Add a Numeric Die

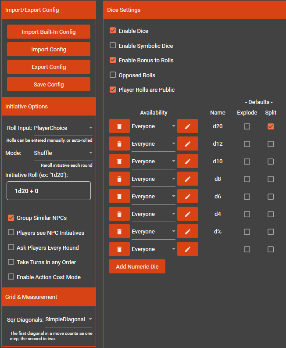137,266
